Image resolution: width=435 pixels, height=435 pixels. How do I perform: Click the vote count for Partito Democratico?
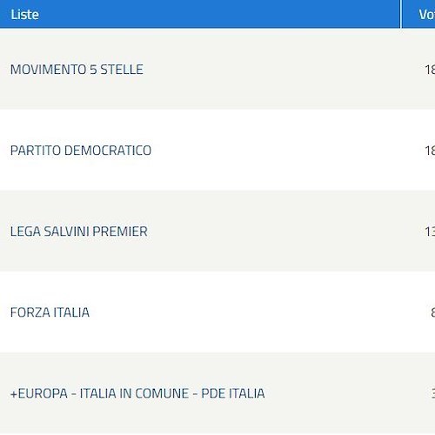(x=430, y=151)
